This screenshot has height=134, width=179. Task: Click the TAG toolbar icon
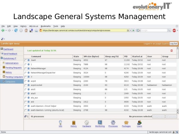click(36, 30)
